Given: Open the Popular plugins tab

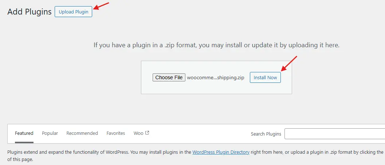Looking at the screenshot, I should (50, 133).
